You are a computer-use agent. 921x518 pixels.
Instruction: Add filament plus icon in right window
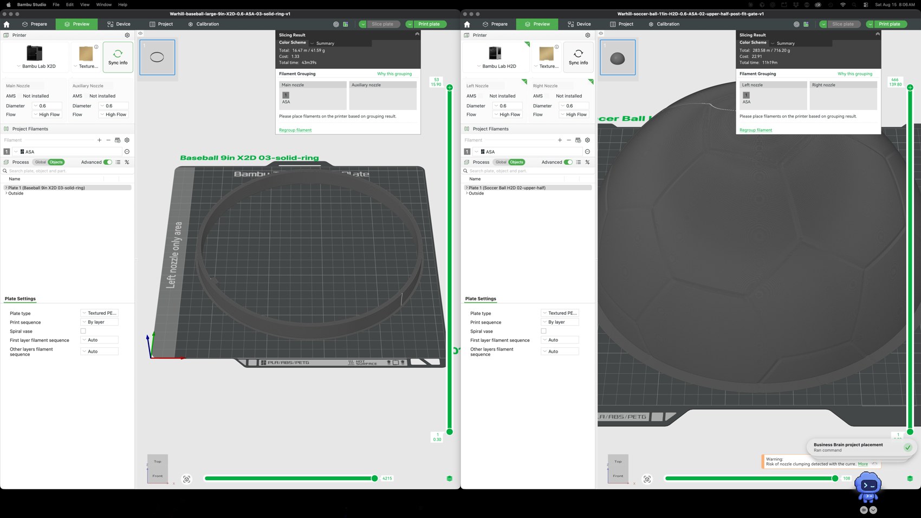point(560,140)
